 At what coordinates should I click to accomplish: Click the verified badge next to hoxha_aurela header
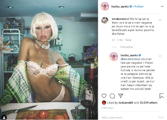click(x=131, y=6)
